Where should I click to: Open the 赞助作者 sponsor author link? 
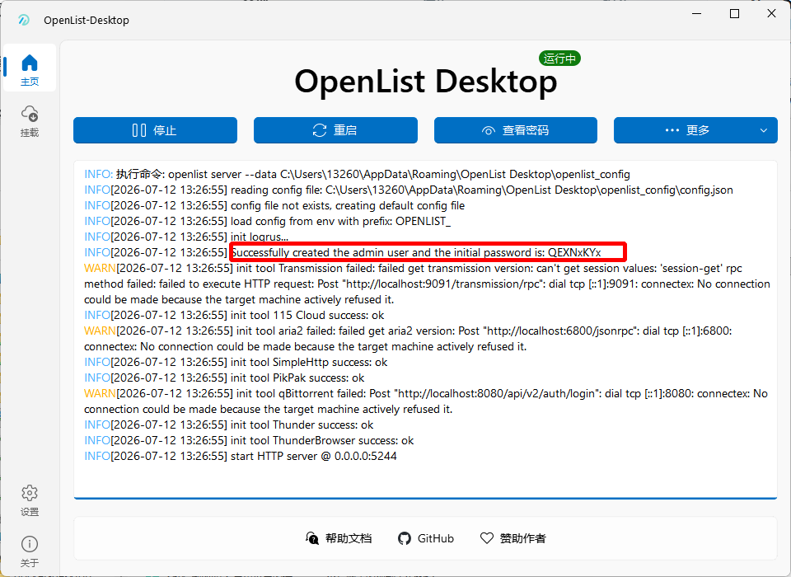(513, 538)
